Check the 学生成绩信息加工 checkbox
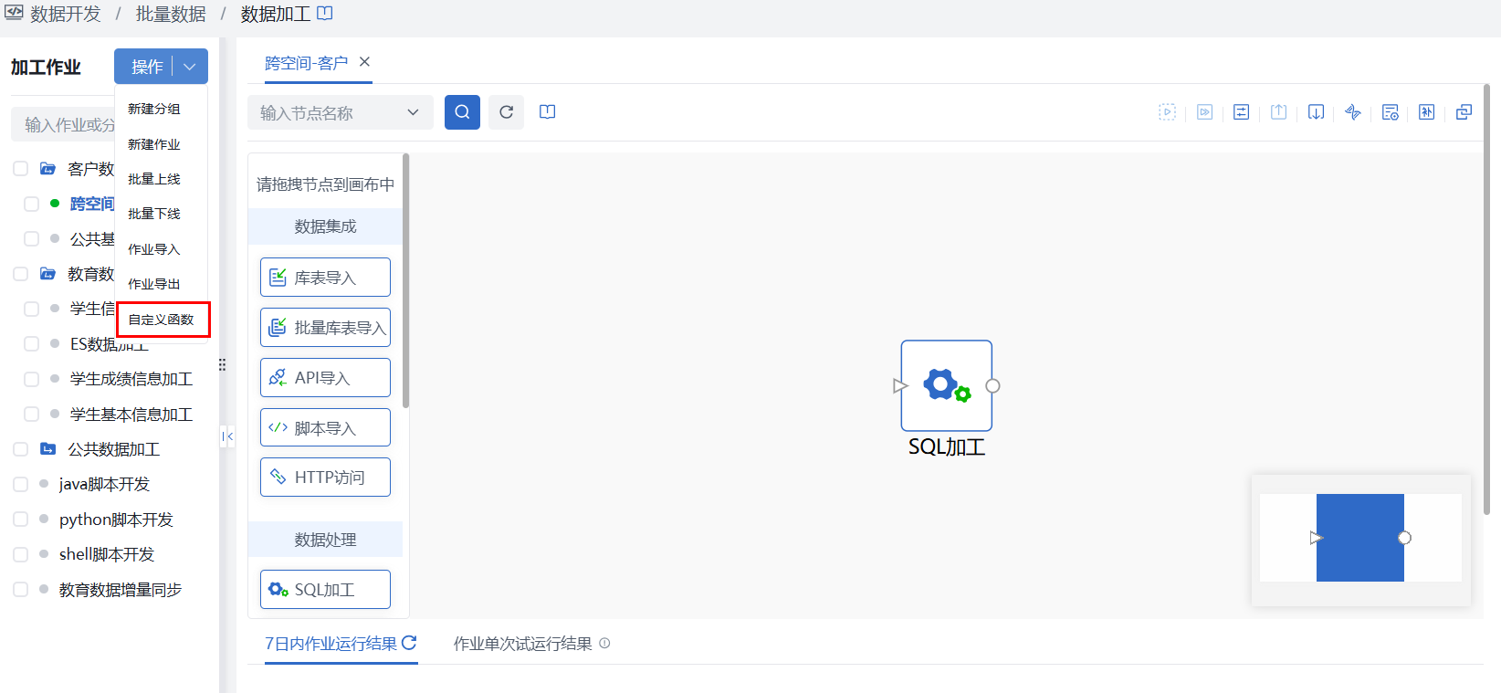The width and height of the screenshot is (1501, 693). (x=31, y=379)
